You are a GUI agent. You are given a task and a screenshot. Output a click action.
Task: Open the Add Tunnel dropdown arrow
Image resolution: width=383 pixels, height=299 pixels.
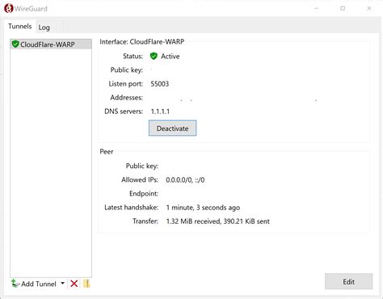pyautogui.click(x=62, y=283)
